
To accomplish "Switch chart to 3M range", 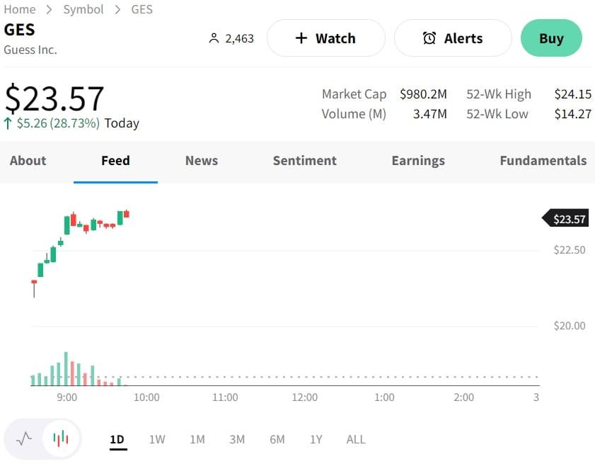I will (237, 439).
